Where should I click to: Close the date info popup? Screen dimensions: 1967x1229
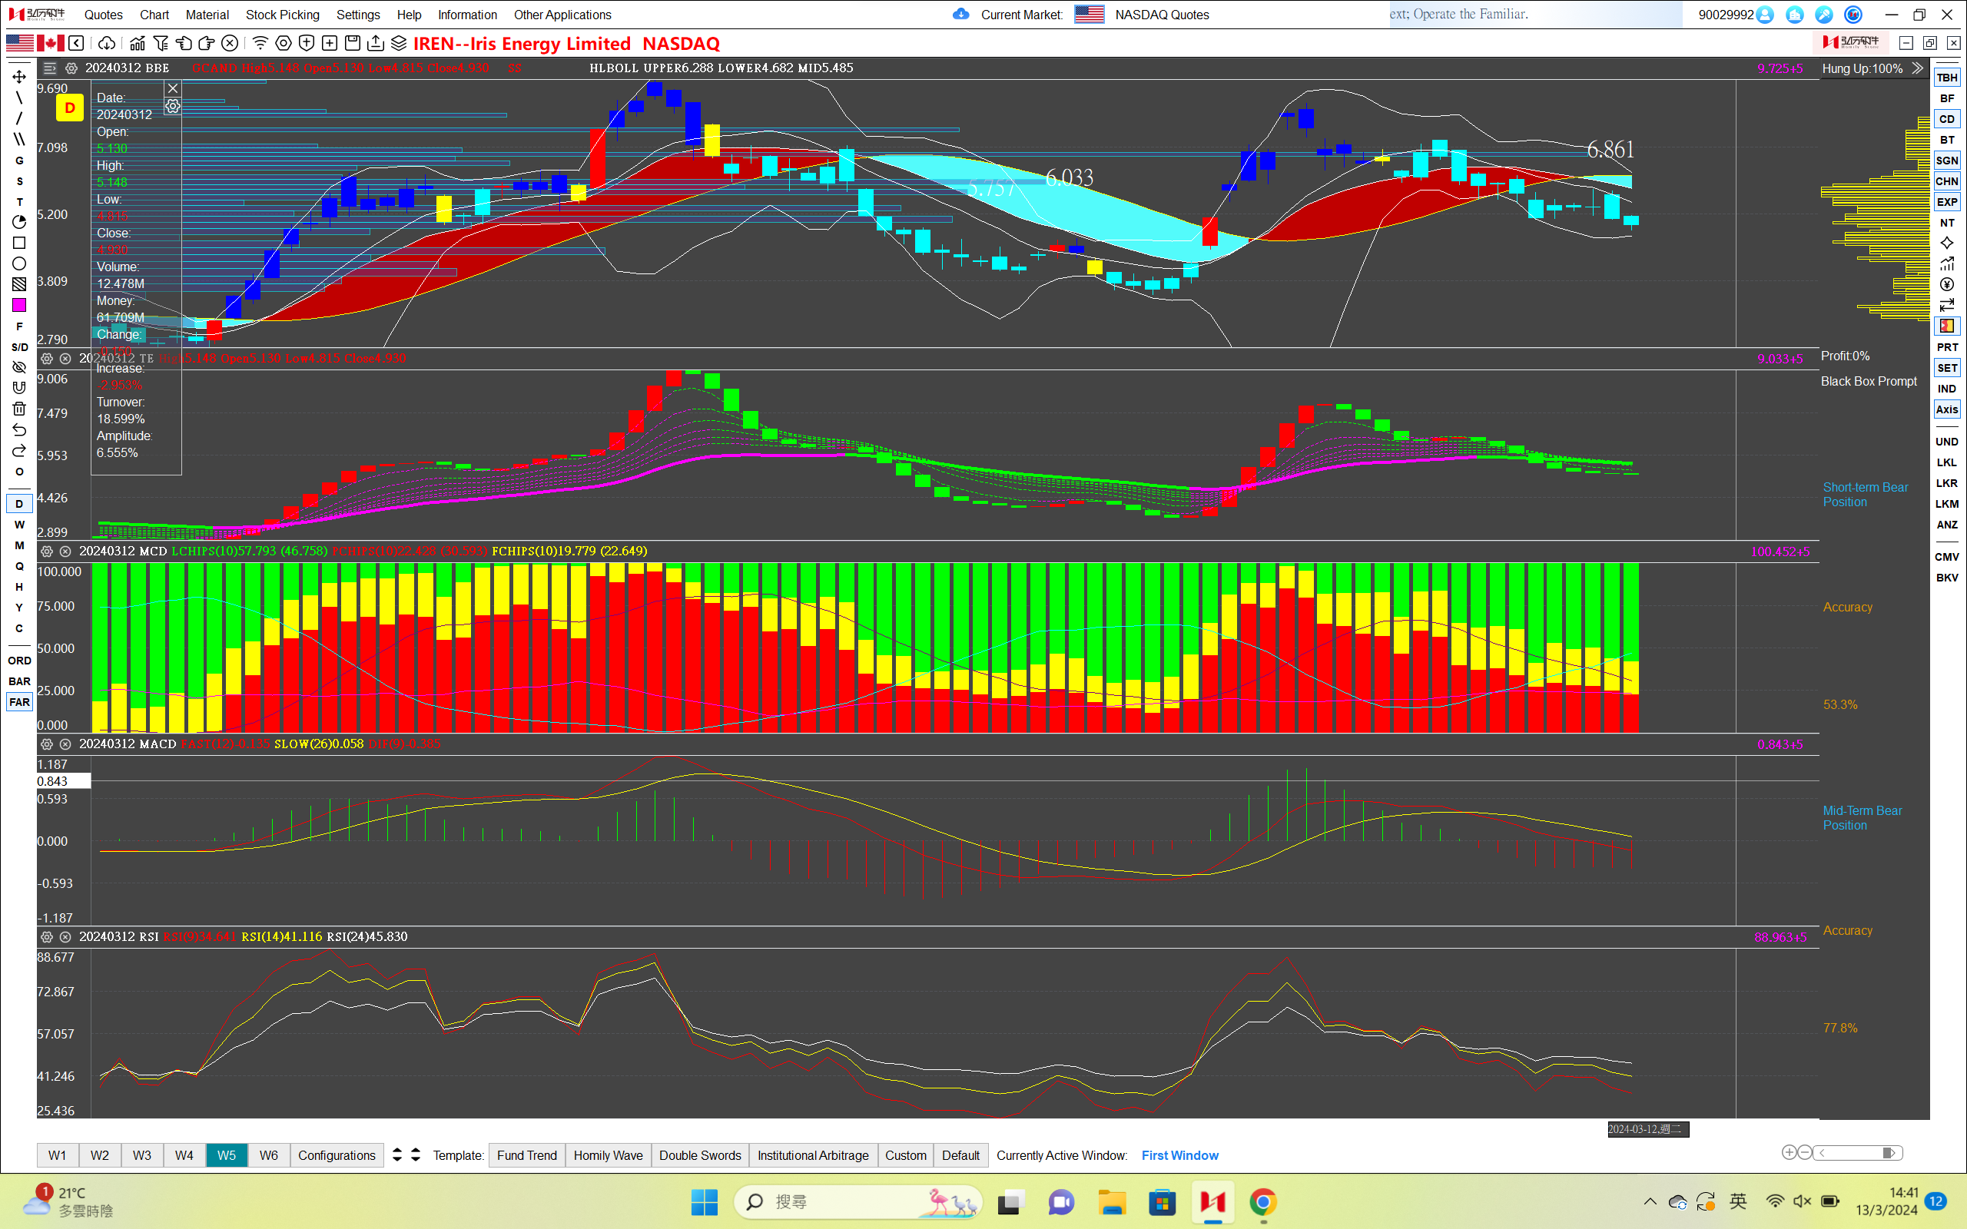[172, 88]
